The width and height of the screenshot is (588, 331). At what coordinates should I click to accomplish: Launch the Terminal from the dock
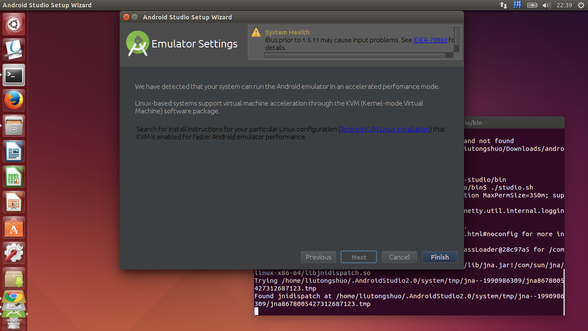click(14, 75)
